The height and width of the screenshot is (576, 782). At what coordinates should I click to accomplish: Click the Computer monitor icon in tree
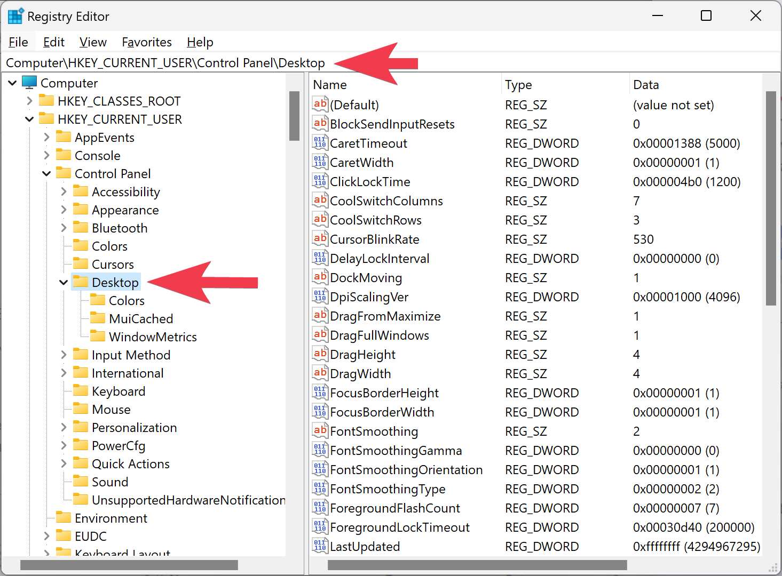(29, 83)
